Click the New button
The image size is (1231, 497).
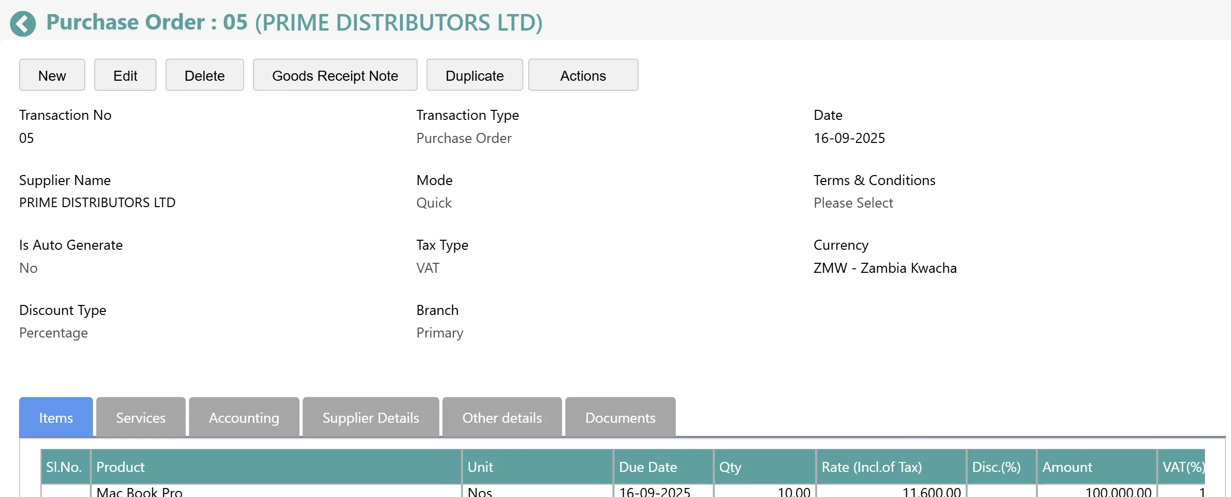click(52, 75)
